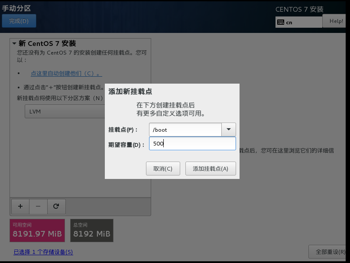Click the gray 总空间 8192 MiB box
This screenshot has height=263, width=350.
tap(91, 230)
